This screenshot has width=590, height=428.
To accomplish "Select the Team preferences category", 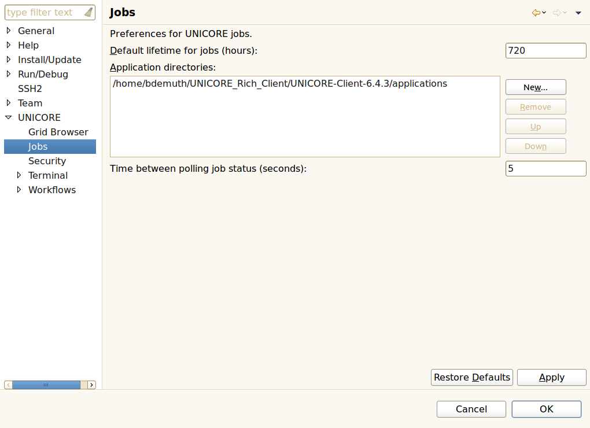I will (x=30, y=103).
